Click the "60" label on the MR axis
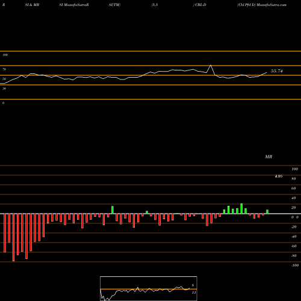Viewport: 301px width, 301px height. tap(294, 188)
